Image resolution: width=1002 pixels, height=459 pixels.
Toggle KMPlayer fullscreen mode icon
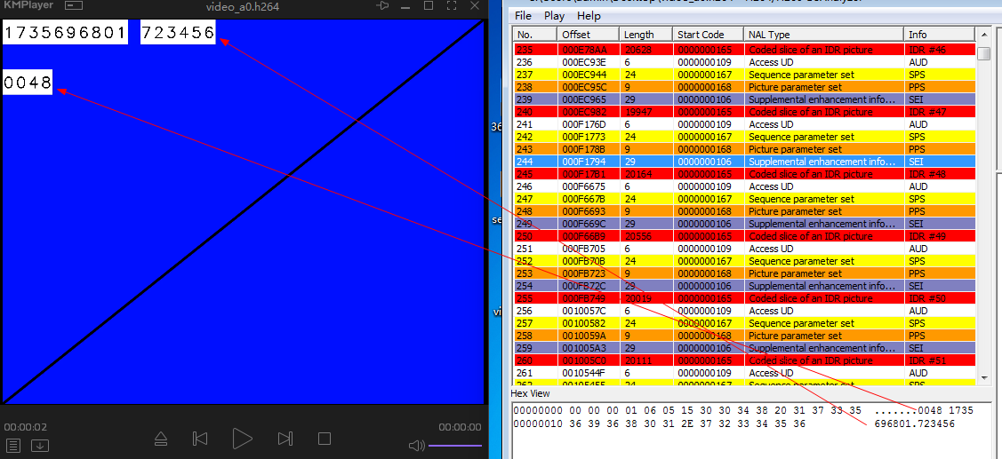(451, 5)
